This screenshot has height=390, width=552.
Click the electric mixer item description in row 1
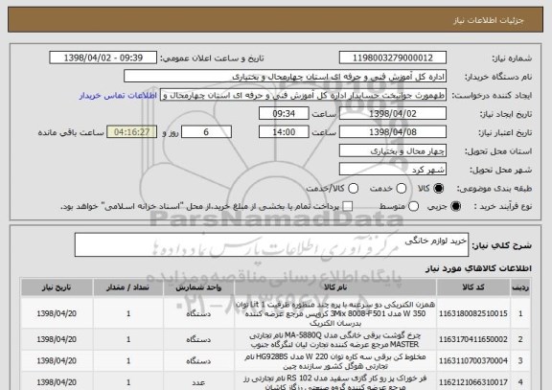coord(335,313)
